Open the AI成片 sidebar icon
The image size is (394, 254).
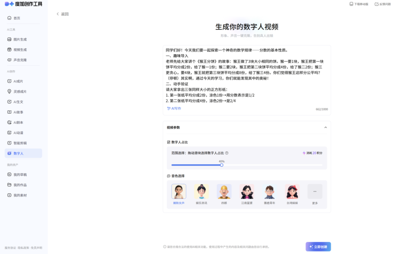tap(9, 81)
